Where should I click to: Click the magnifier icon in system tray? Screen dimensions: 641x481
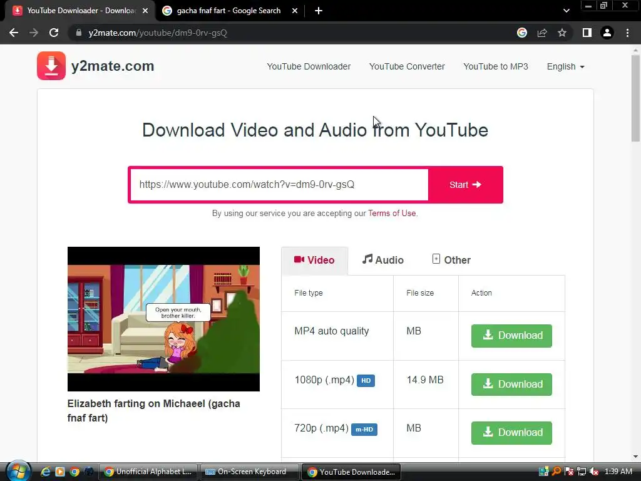556,472
